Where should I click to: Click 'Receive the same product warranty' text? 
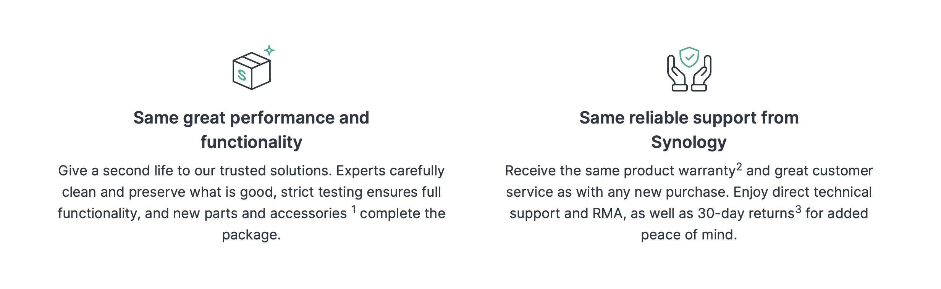tap(619, 171)
